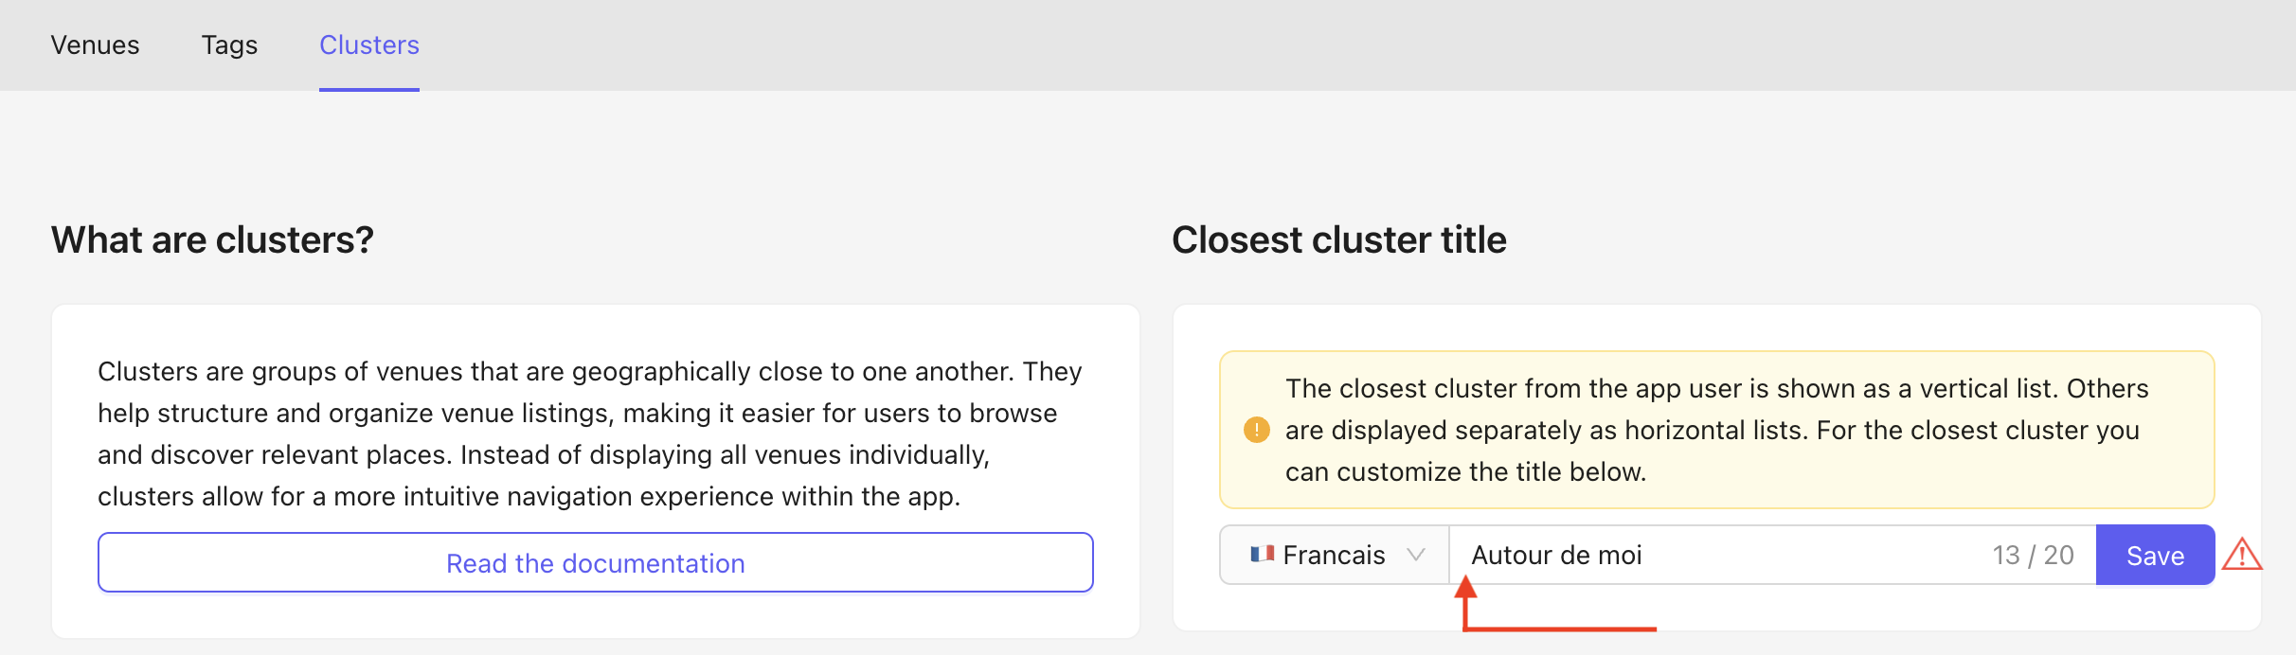Focus the 'Autour de moi' title input
2296x655 pixels.
[1705, 555]
